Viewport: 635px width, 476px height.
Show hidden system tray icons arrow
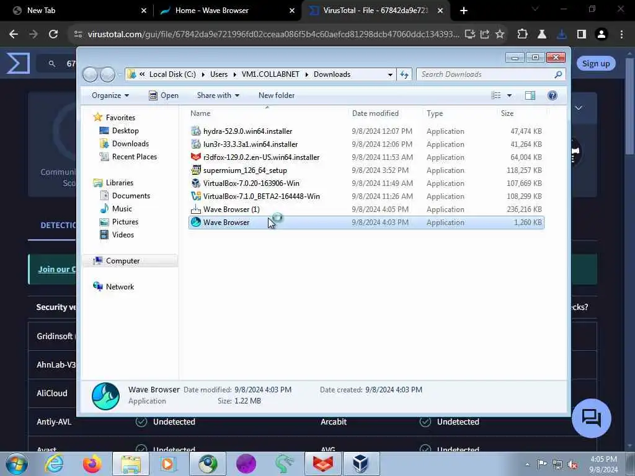pyautogui.click(x=527, y=464)
